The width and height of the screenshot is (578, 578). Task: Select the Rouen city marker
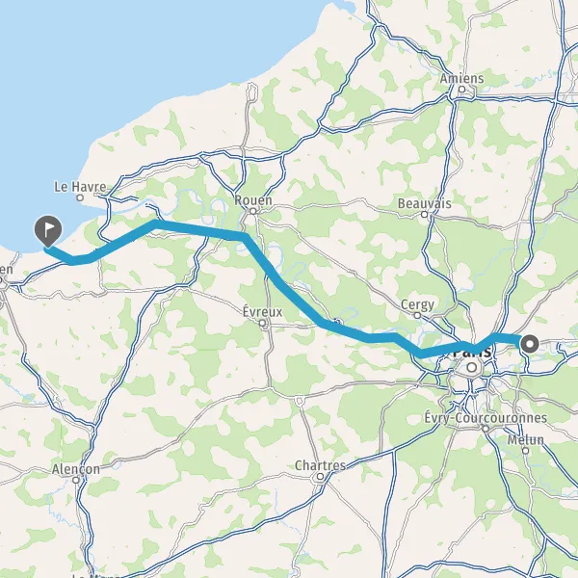click(x=252, y=211)
